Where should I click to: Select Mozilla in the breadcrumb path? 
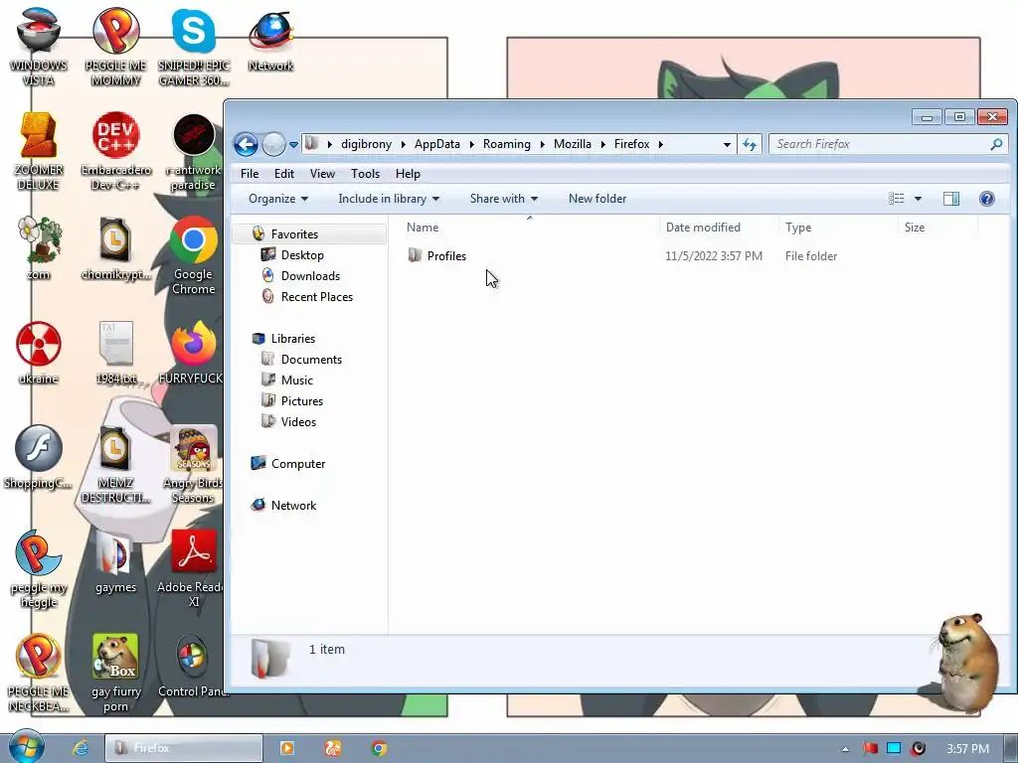pyautogui.click(x=572, y=144)
